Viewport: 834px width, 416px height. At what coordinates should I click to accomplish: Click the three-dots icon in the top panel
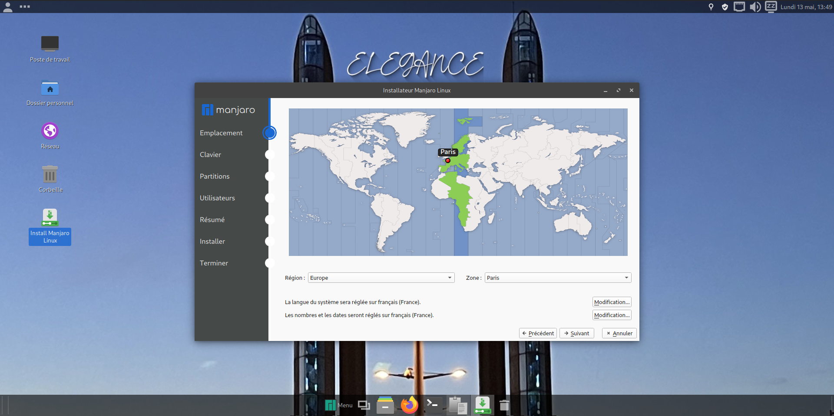(x=25, y=7)
